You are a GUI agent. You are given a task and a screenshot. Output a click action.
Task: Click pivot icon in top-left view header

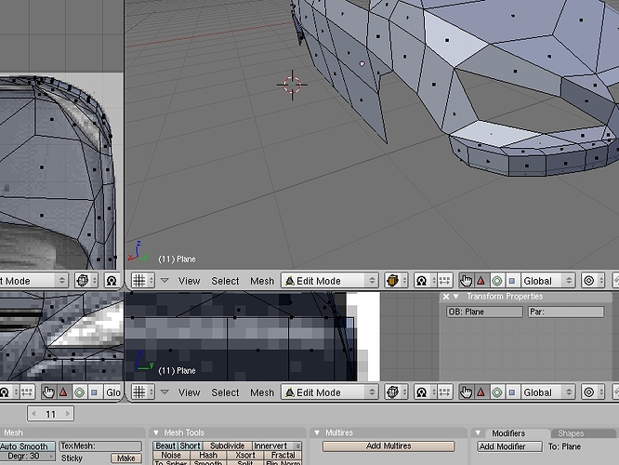(112, 281)
